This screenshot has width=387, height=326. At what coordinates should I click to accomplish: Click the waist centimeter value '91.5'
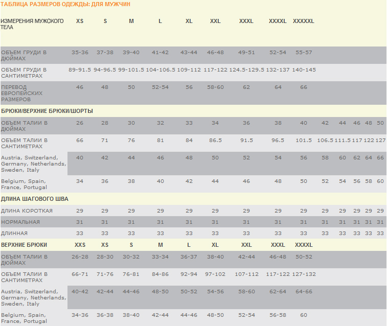click(x=246, y=141)
